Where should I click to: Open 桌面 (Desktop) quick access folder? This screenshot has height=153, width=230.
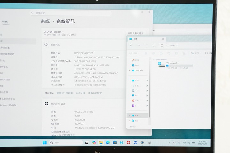[135, 80]
